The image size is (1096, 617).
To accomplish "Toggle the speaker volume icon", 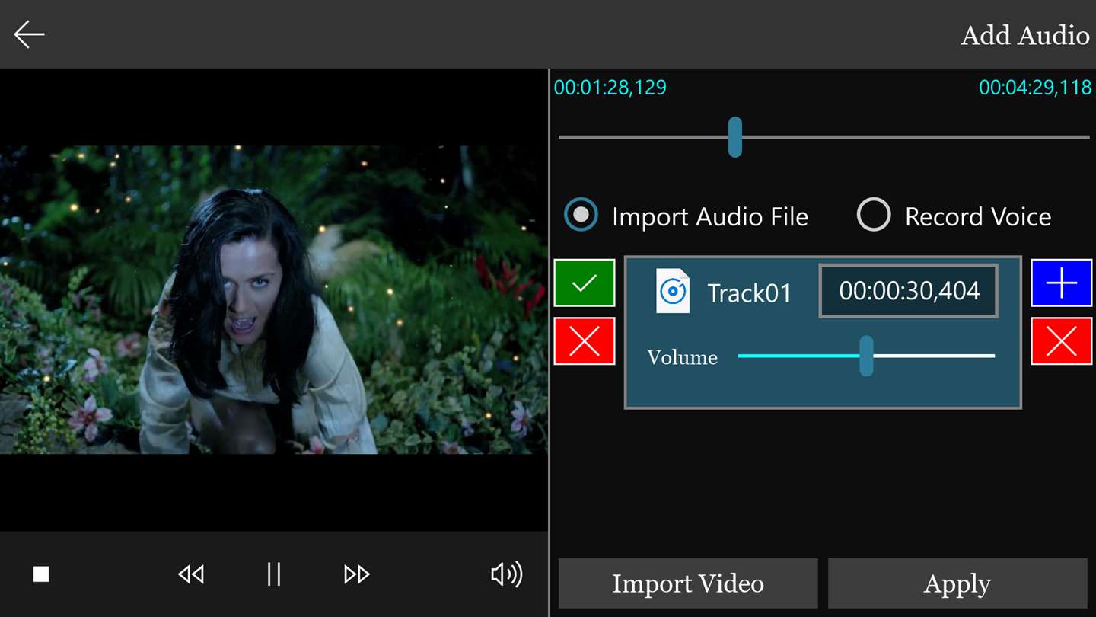I will tap(507, 574).
